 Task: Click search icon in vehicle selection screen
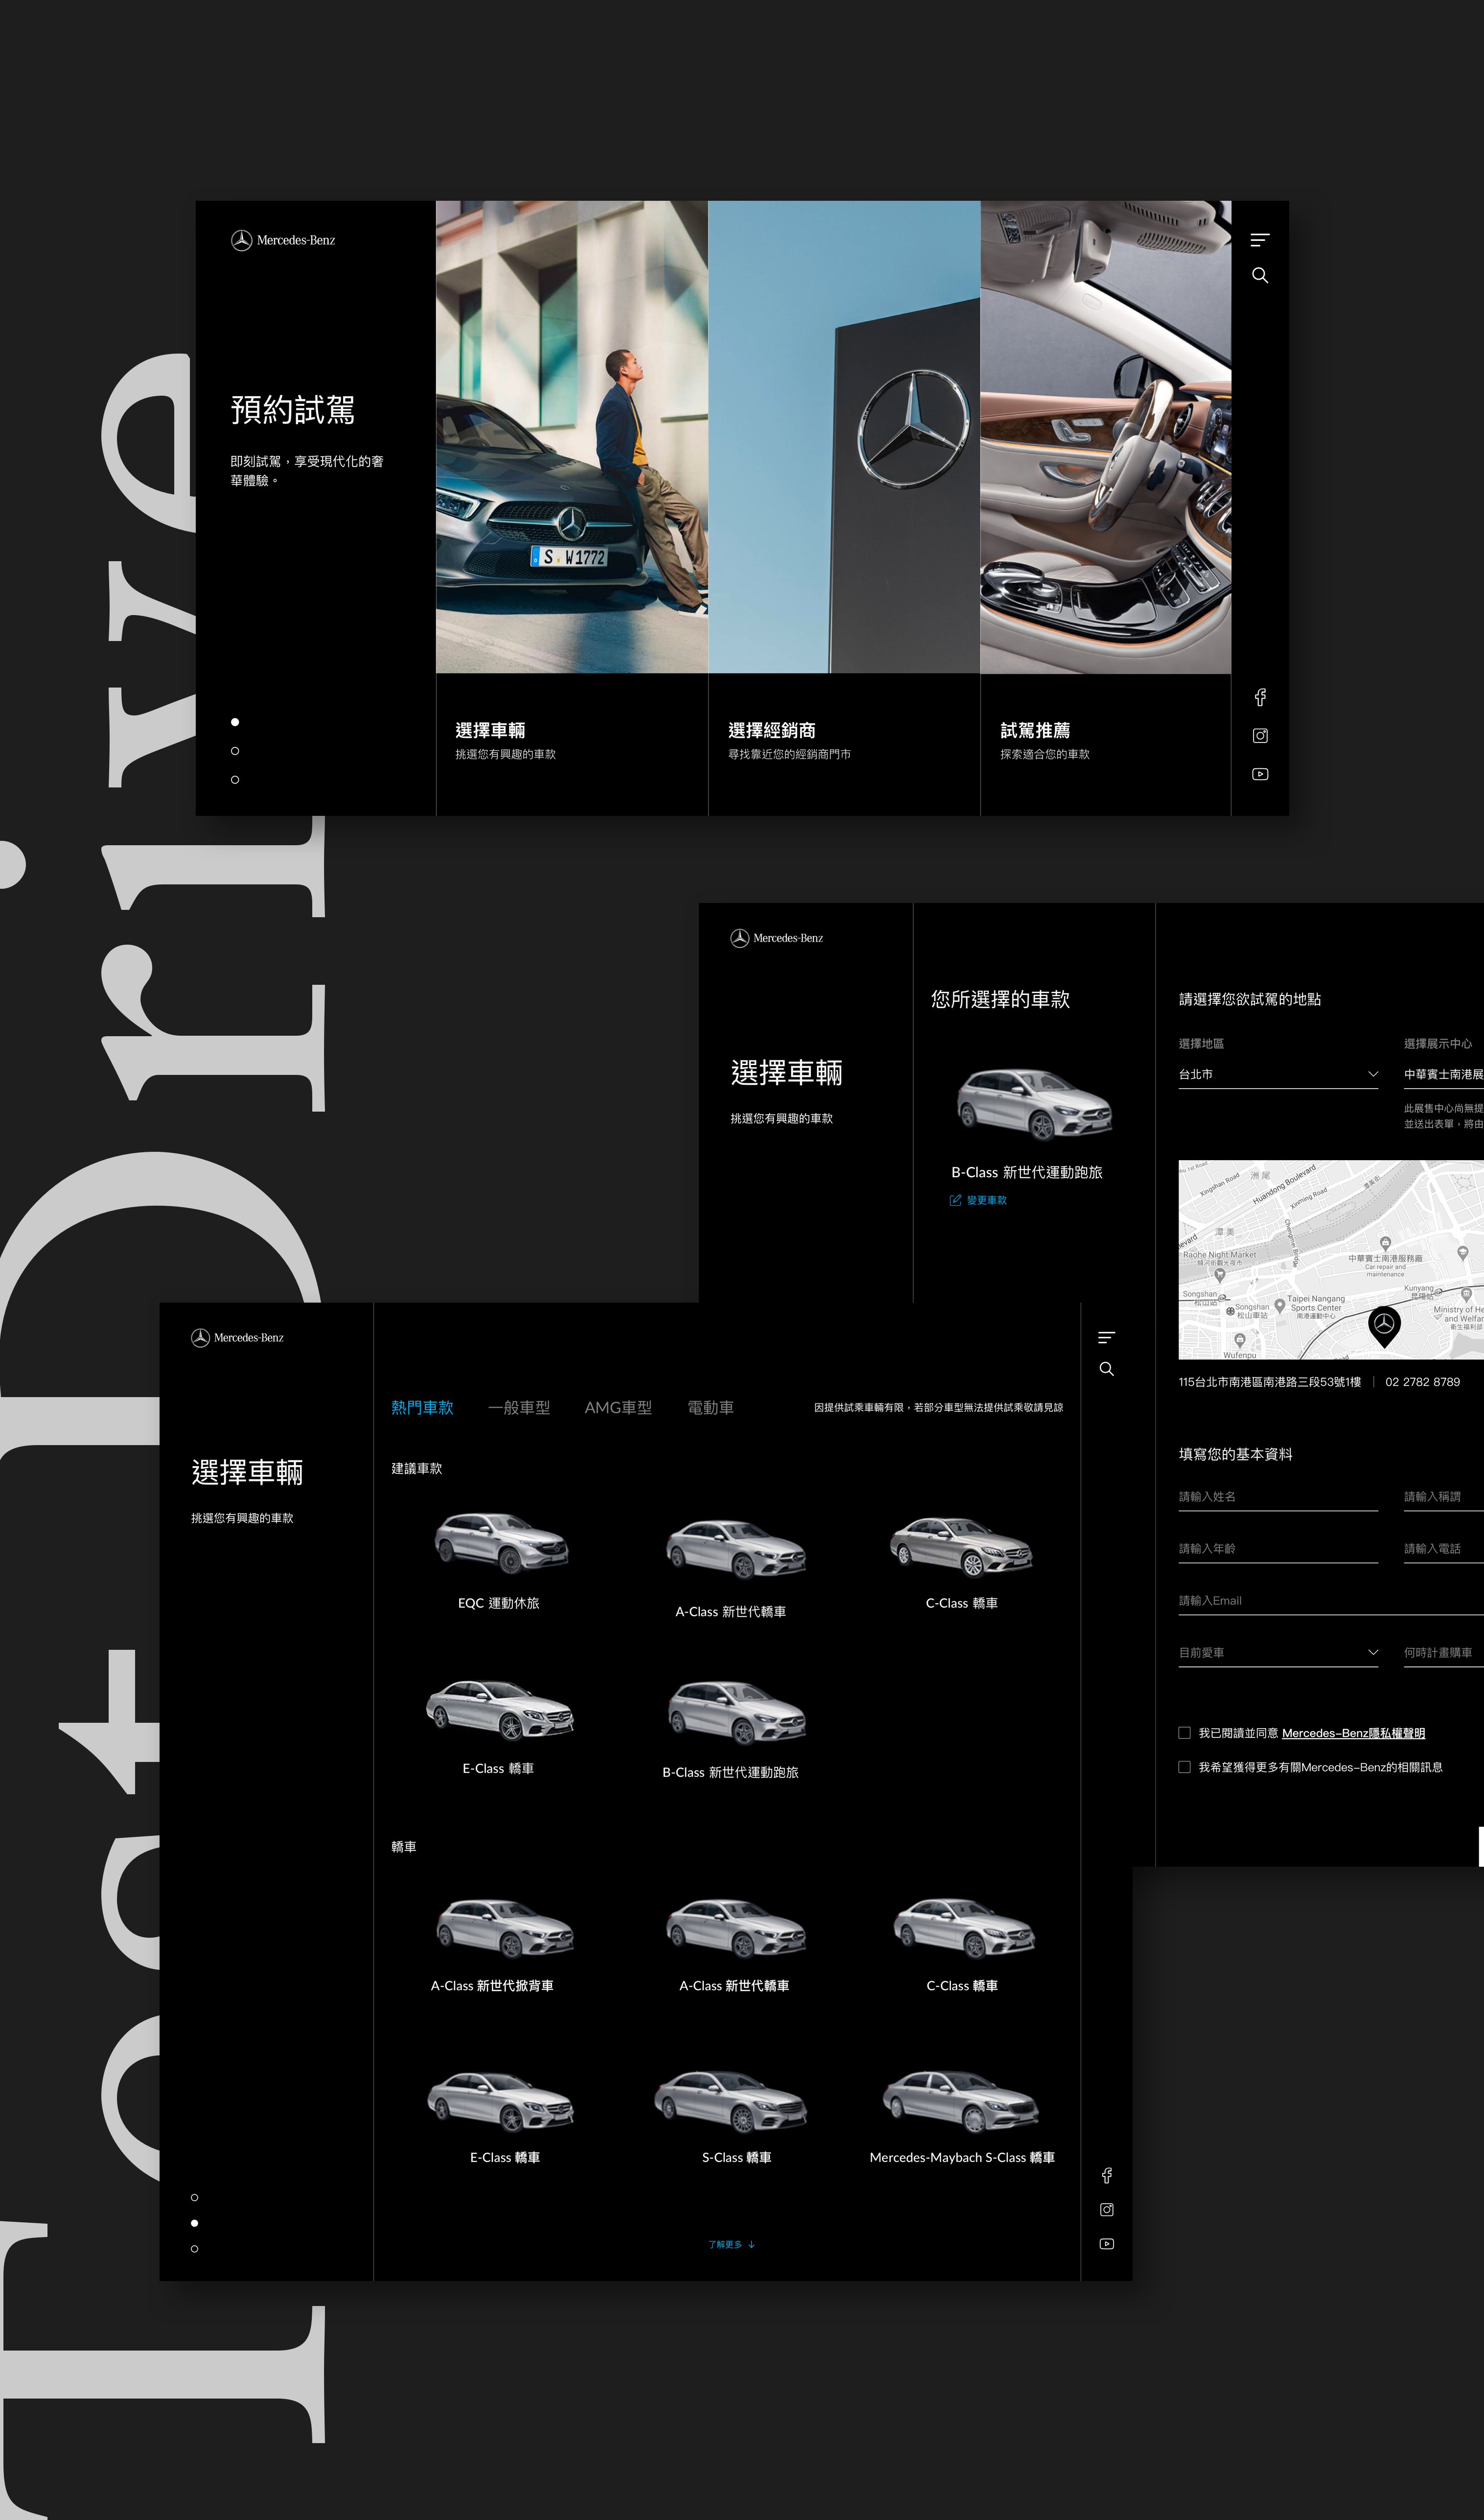1106,1369
